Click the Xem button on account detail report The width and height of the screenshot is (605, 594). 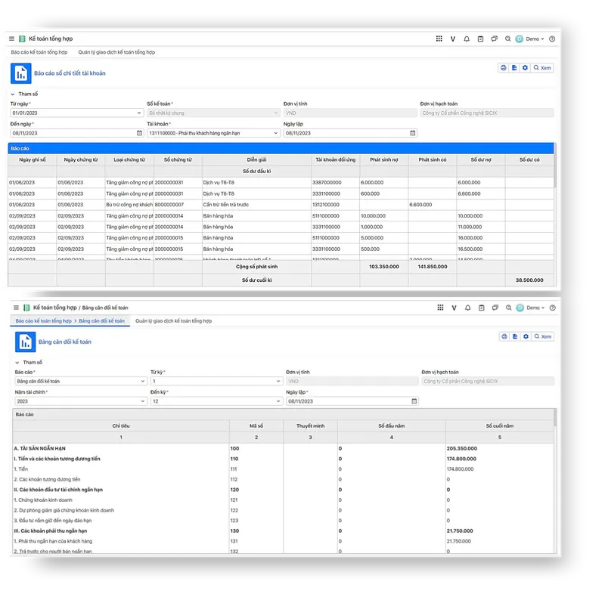[542, 68]
